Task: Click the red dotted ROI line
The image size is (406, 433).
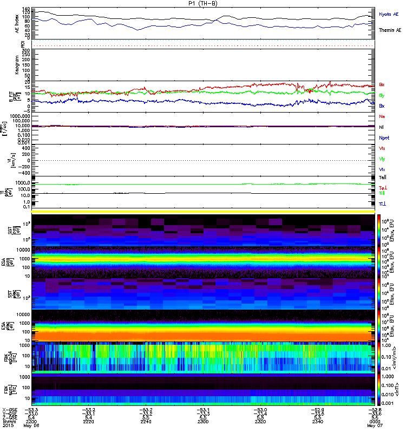Action: point(203,45)
